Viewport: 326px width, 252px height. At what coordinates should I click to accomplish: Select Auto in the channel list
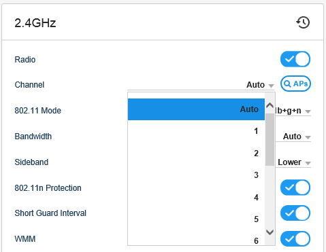(x=196, y=109)
